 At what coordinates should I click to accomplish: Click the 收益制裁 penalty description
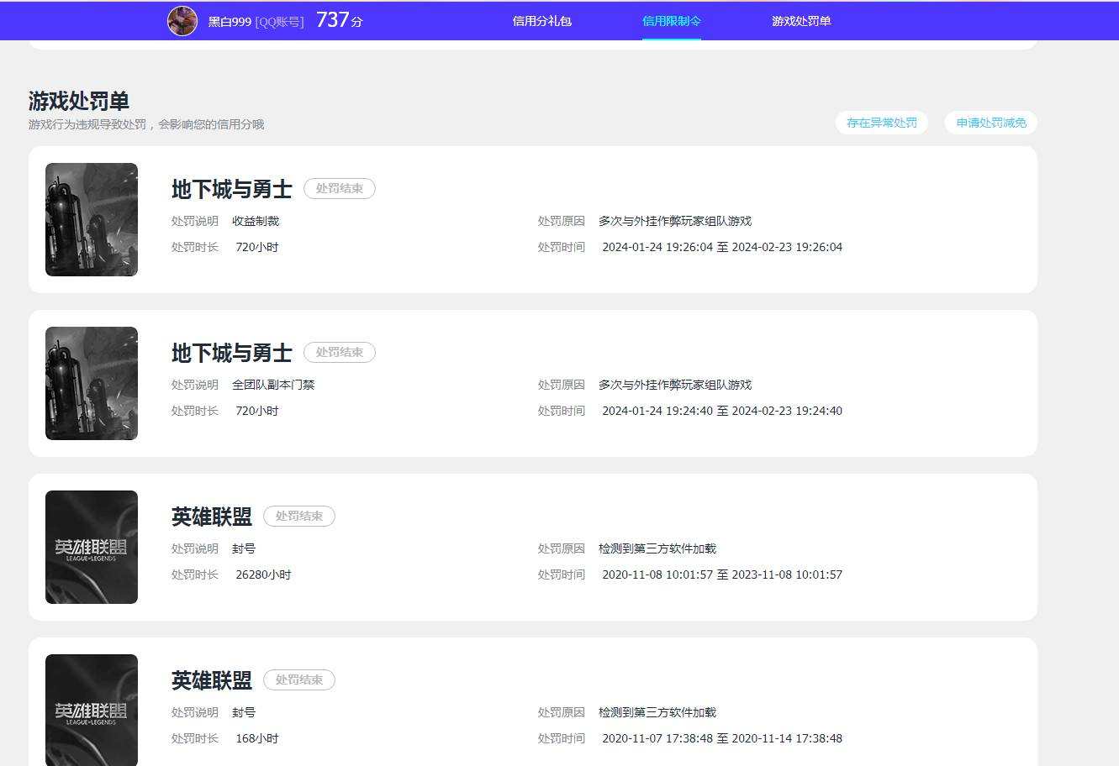[x=256, y=221]
